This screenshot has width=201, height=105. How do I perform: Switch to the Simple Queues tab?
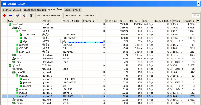click(x=12, y=10)
